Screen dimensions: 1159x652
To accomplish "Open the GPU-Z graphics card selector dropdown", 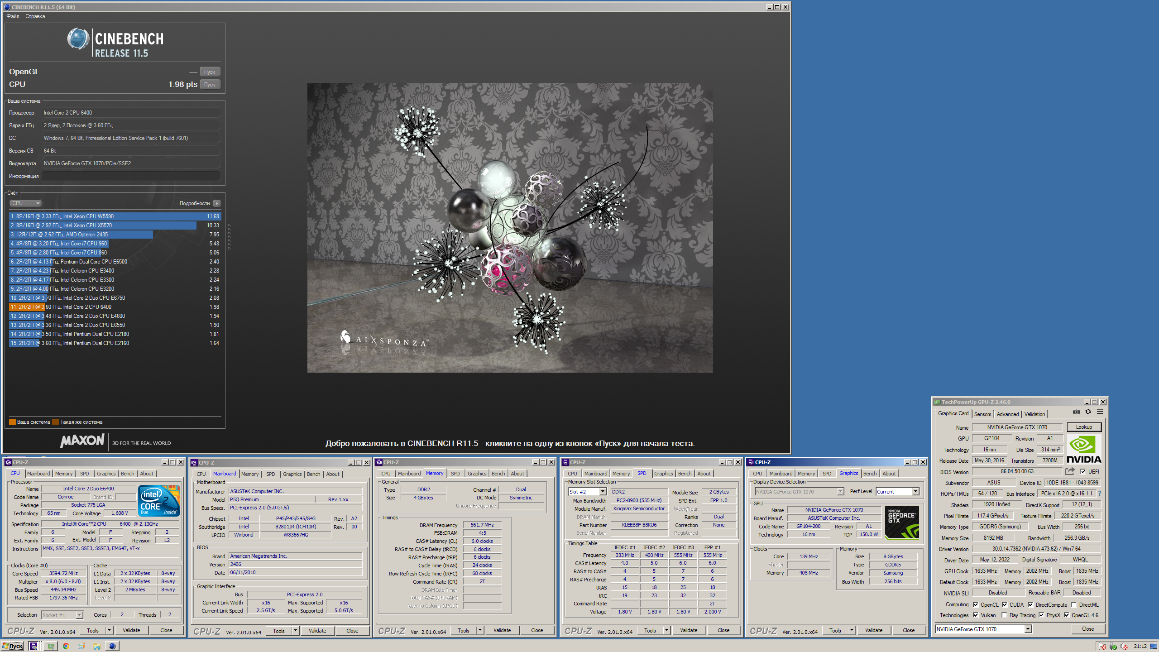I will point(983,629).
